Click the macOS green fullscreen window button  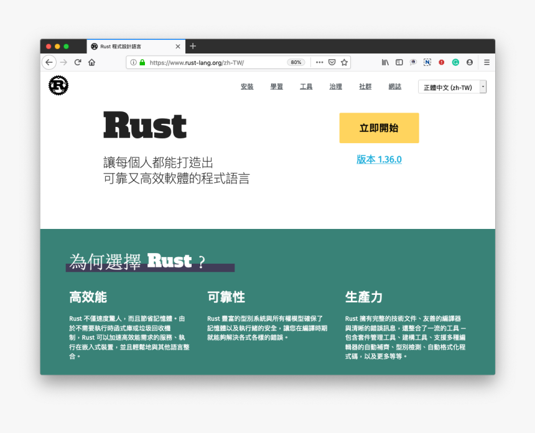click(x=66, y=47)
